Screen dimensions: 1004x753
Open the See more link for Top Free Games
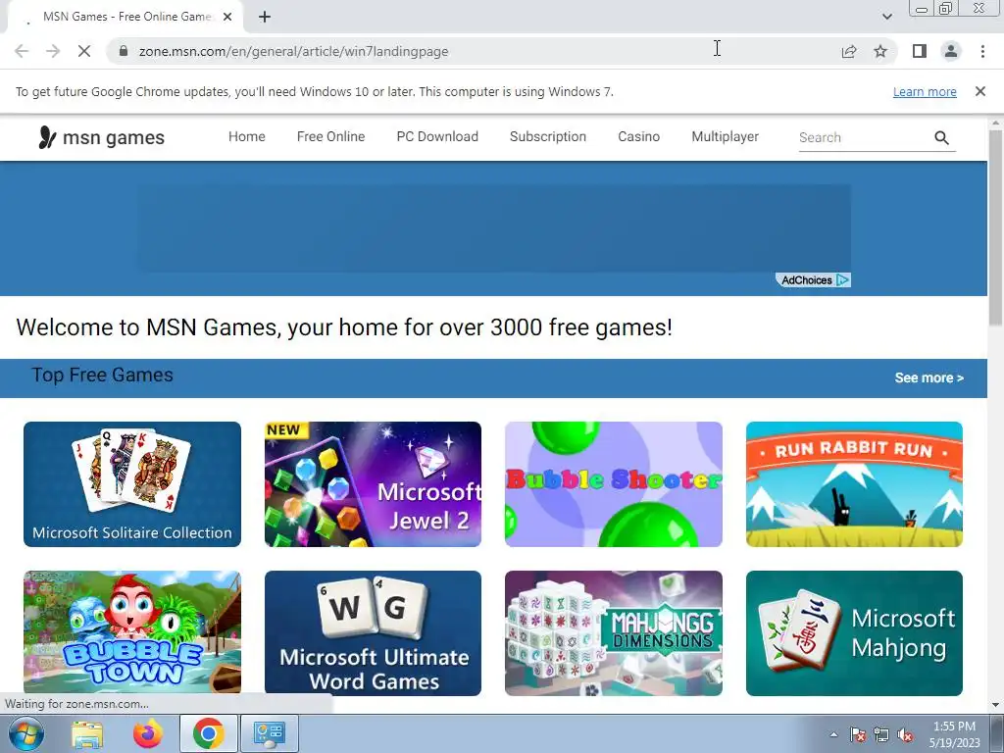(929, 377)
